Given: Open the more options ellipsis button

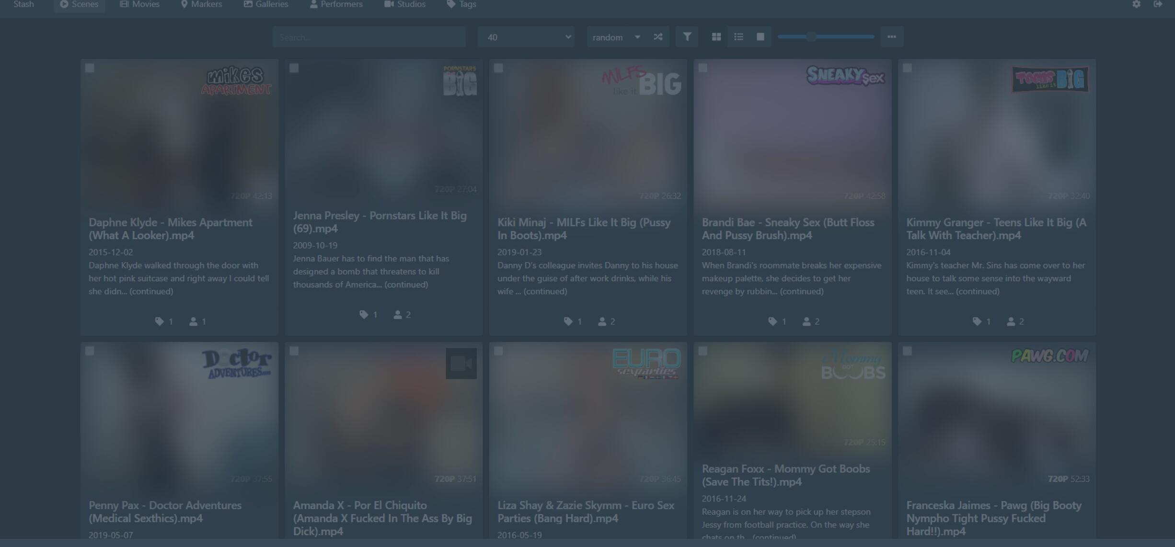Looking at the screenshot, I should tap(891, 37).
